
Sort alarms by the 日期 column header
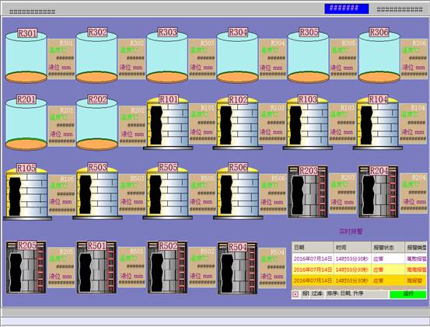[x=313, y=248]
